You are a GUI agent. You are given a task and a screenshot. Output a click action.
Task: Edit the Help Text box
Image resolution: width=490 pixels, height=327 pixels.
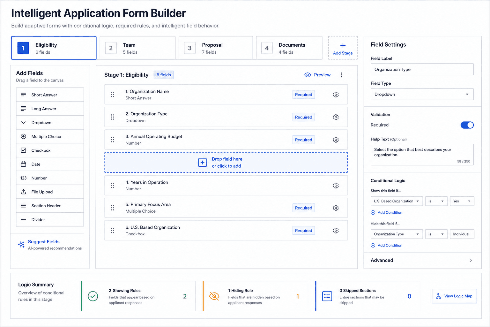(422, 155)
